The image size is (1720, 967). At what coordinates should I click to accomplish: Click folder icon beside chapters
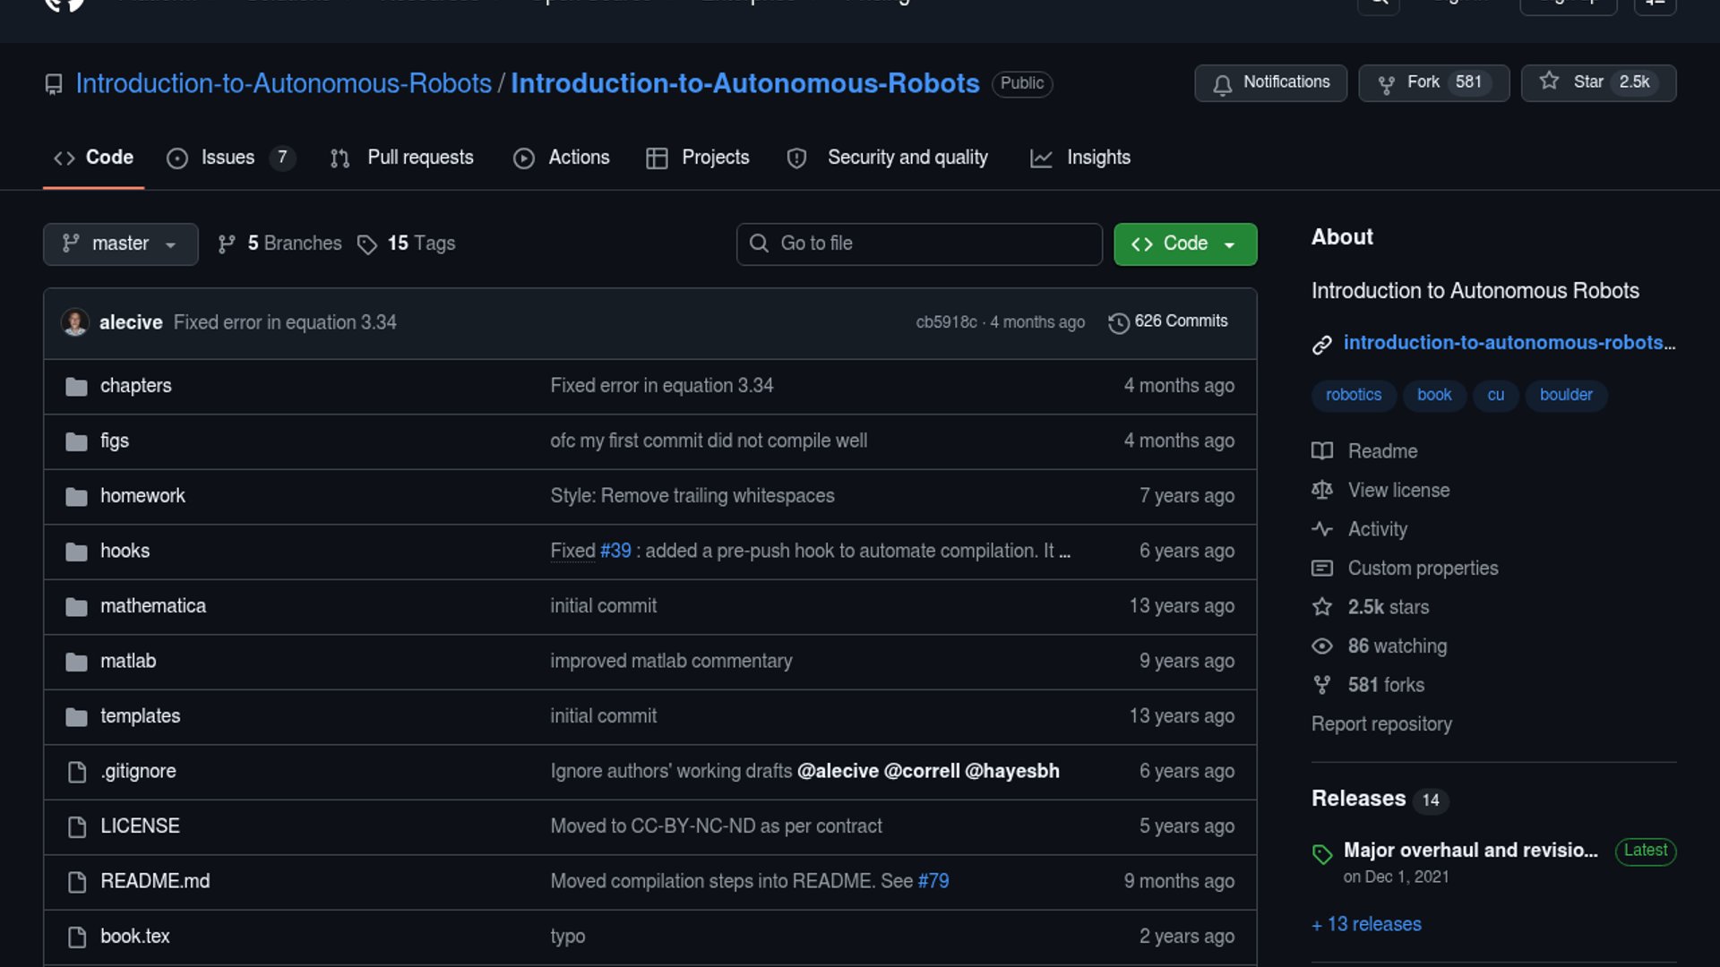coord(77,387)
